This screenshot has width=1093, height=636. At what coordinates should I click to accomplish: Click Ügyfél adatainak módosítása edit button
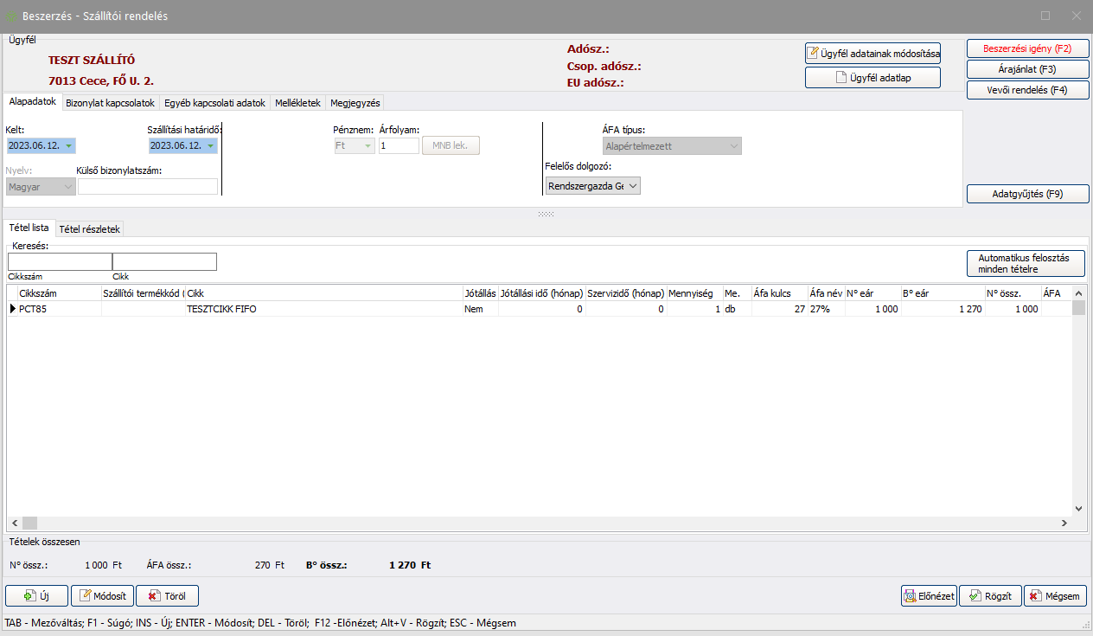point(872,54)
